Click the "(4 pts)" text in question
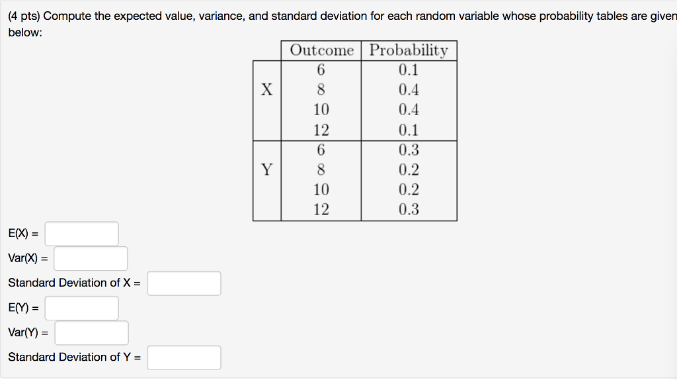Image resolution: width=677 pixels, height=380 pixels. click(x=24, y=17)
